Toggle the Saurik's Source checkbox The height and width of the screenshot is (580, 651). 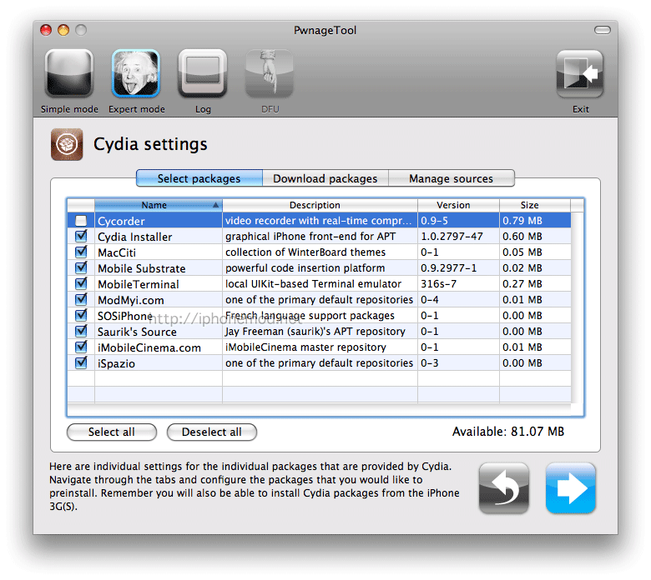click(x=81, y=332)
